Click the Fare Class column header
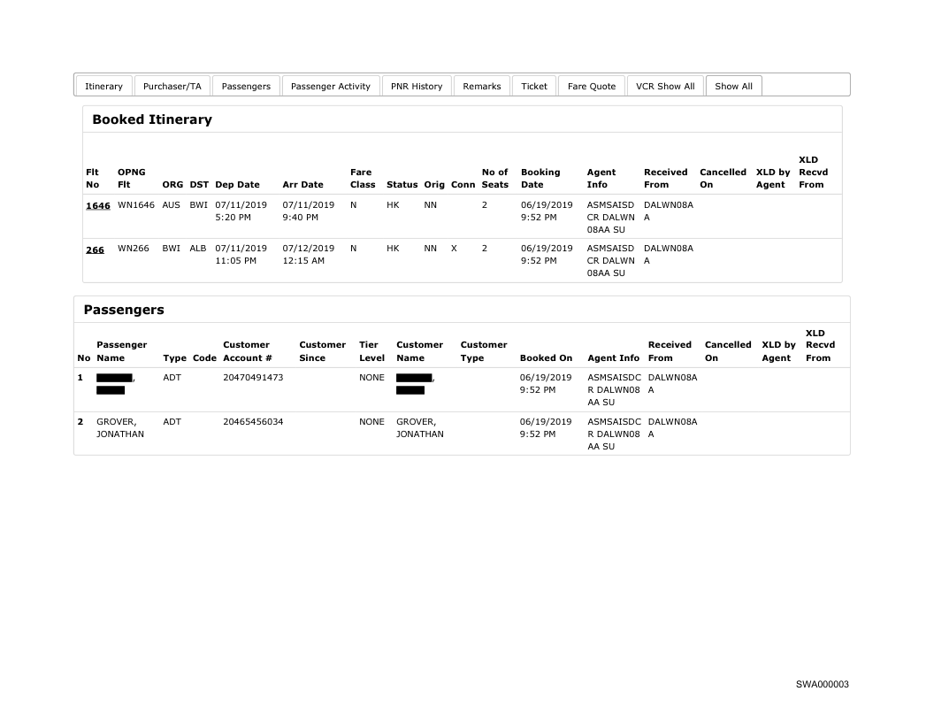 363,179
